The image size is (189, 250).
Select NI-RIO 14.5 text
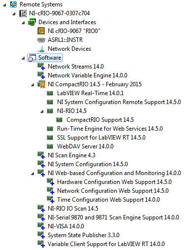point(72,111)
